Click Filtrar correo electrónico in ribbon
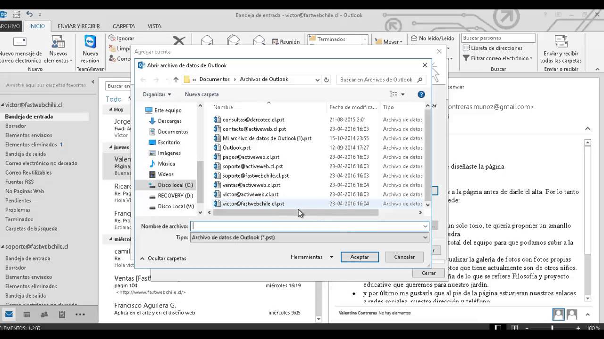Image resolution: width=604 pixels, height=339 pixels. 498,58
